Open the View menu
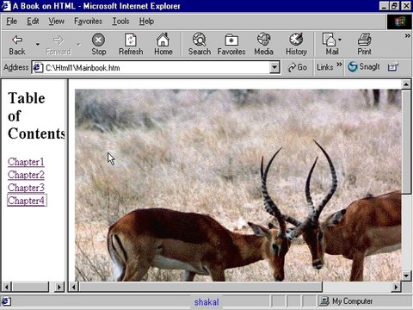The image size is (413, 310). (x=56, y=22)
